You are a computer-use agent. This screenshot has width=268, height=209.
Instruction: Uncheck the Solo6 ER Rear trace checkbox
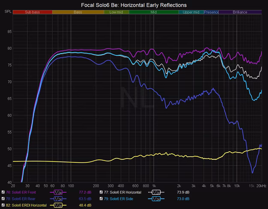[3, 199]
